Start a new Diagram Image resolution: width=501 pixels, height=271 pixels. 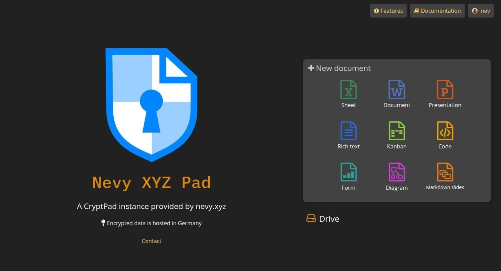coord(396,176)
